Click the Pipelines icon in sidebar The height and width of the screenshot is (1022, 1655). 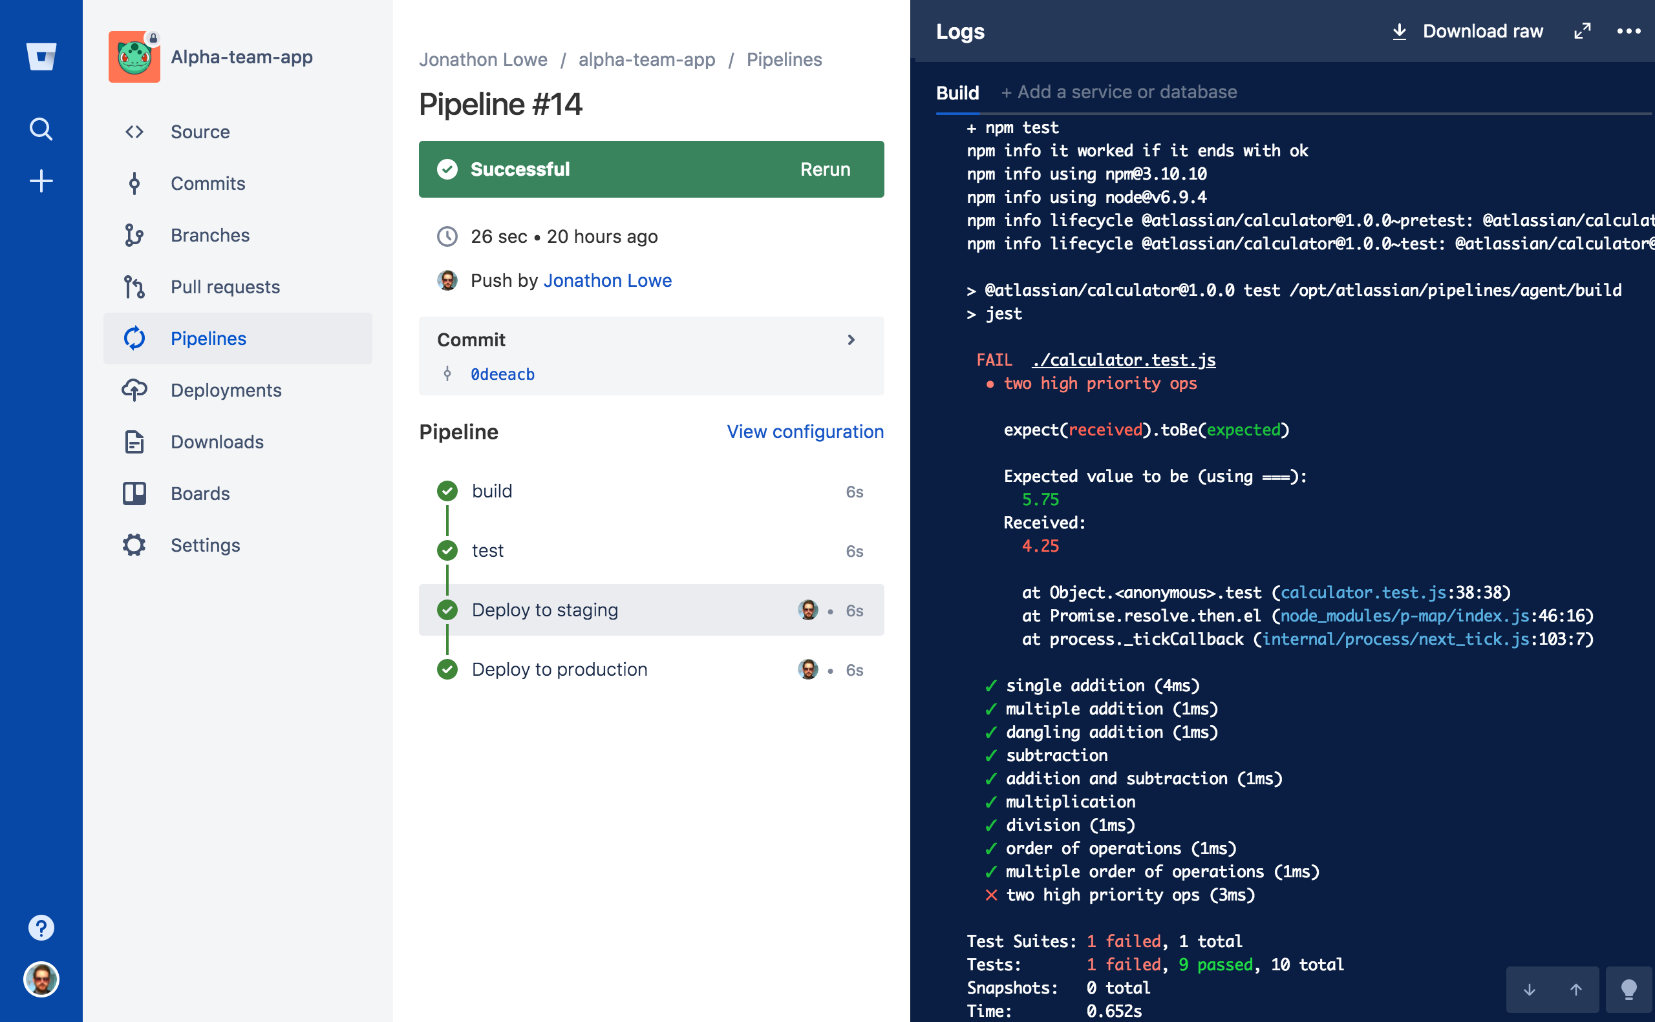tap(134, 338)
